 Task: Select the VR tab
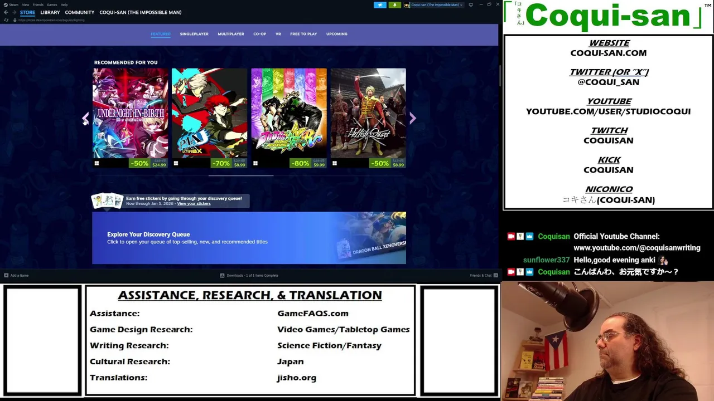[x=278, y=34]
